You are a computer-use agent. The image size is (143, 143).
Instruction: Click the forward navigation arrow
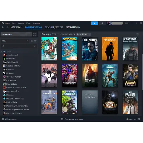click(8, 27)
